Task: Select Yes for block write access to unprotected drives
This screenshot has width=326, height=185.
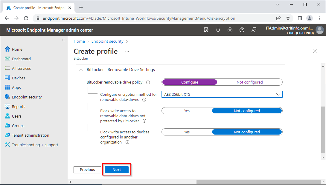Action: [187, 111]
